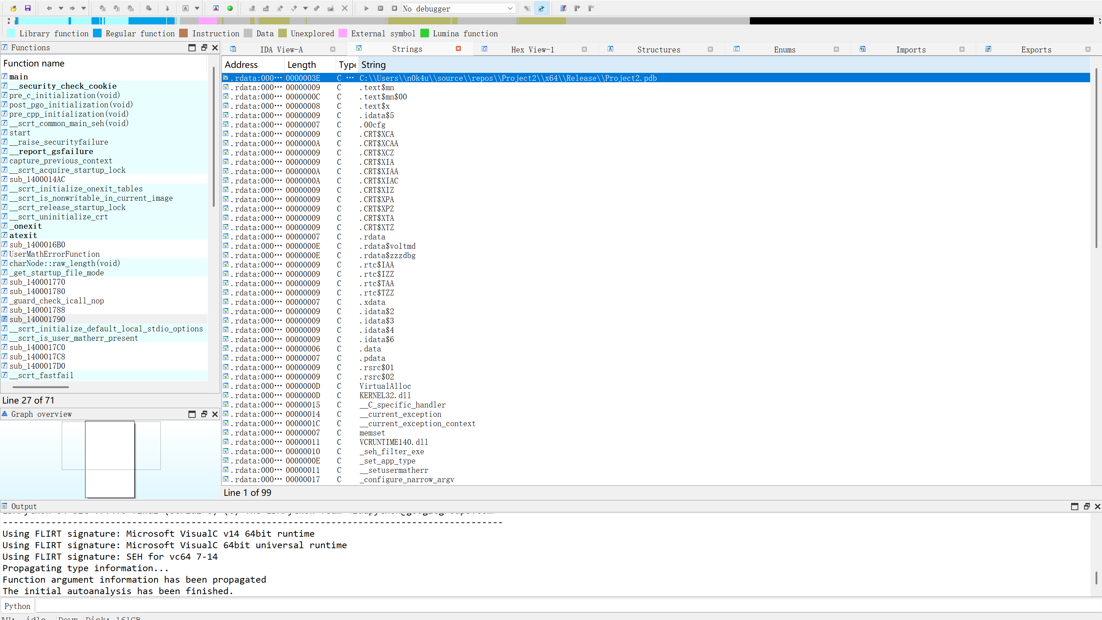Sort by the String column header
This screenshot has height=620, width=1102.
(724, 65)
